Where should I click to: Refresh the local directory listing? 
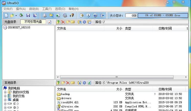(89, 83)
